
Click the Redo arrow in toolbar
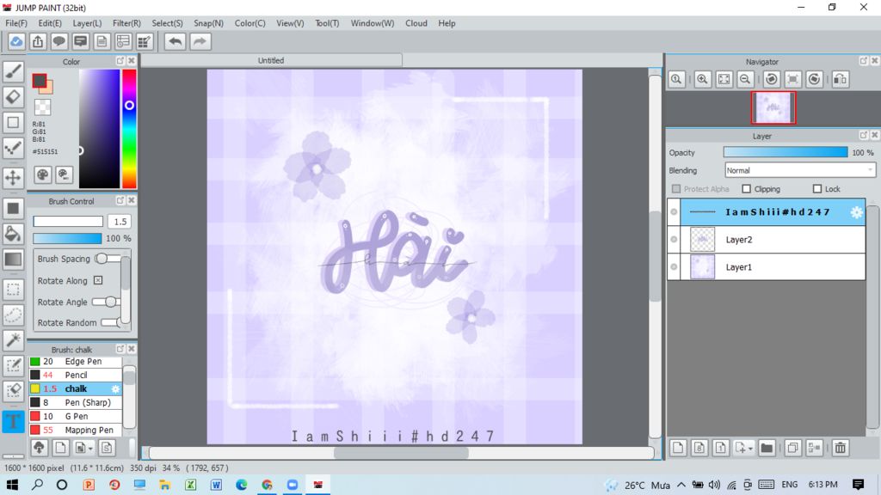click(200, 41)
